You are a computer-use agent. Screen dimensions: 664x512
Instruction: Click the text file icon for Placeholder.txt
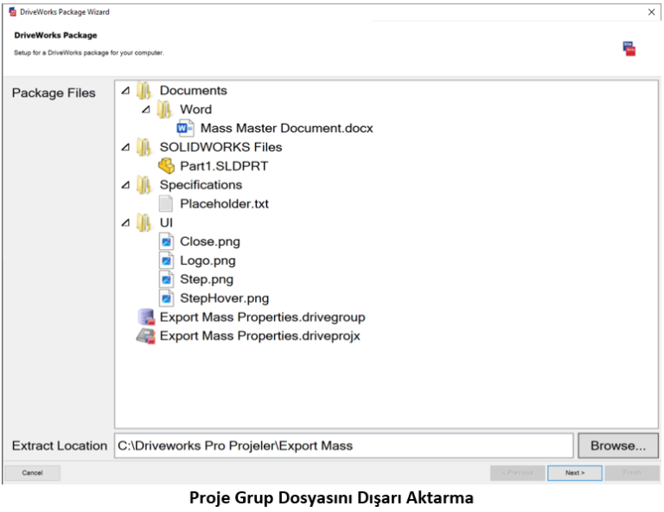click(x=166, y=204)
